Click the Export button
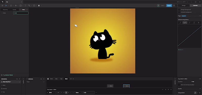The width and height of the screenshot is (202, 95). click(169, 6)
